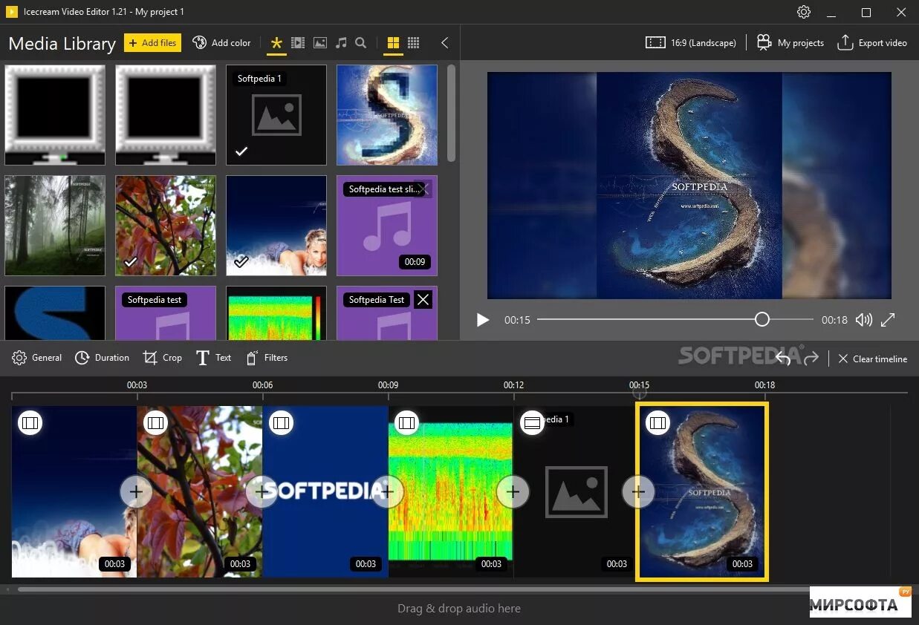Add transition after first timeline clip

coord(136,491)
